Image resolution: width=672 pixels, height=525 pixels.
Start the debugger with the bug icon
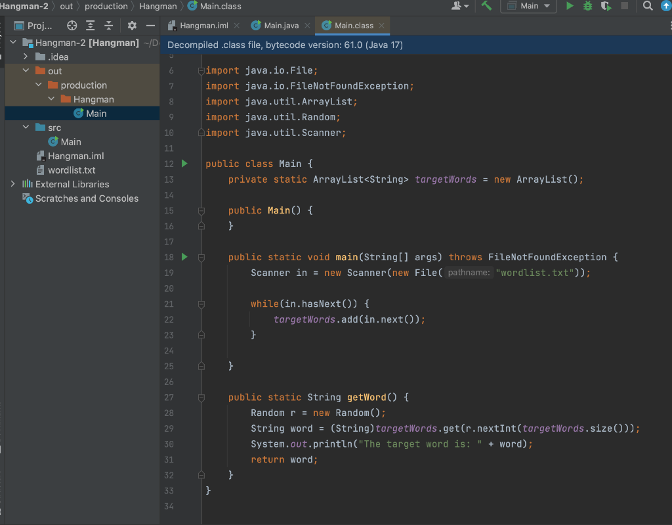pyautogui.click(x=587, y=6)
